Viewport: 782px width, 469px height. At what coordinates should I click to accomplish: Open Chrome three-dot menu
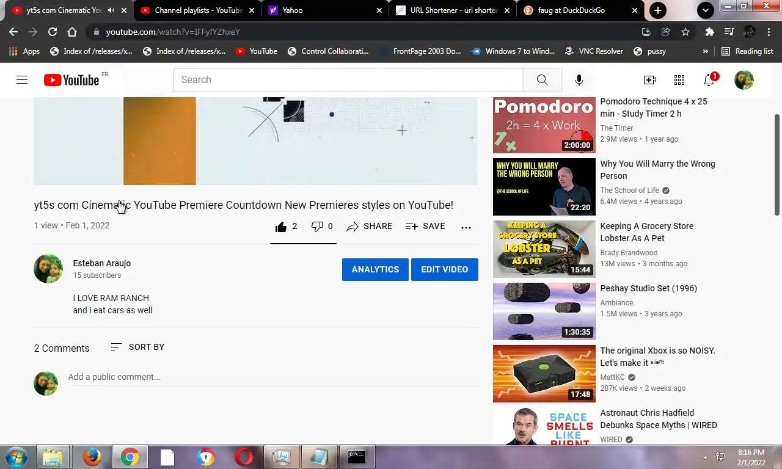pos(769,32)
